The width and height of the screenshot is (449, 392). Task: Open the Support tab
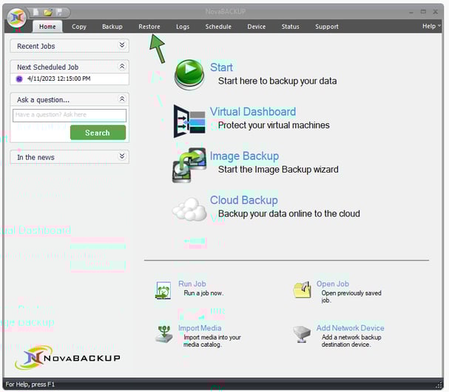327,27
